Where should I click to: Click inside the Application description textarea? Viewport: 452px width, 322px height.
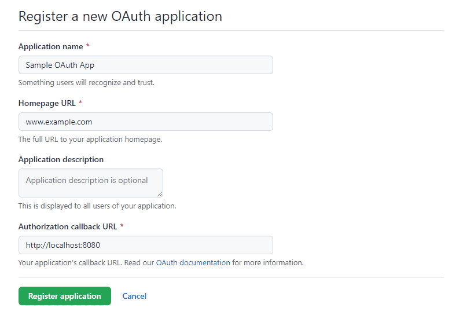[90, 182]
